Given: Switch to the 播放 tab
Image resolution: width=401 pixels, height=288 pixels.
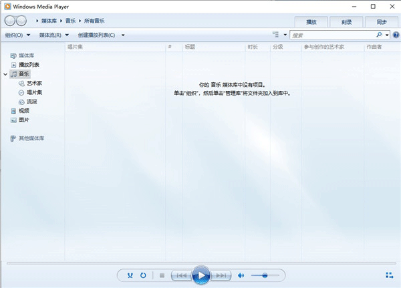Looking at the screenshot, I should pos(311,22).
